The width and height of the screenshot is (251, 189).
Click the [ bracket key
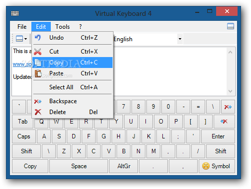coord(191,122)
